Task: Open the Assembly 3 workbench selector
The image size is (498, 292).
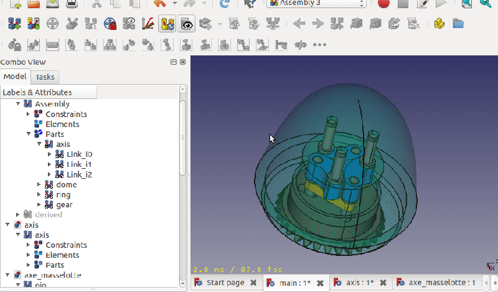Action: 316,3
